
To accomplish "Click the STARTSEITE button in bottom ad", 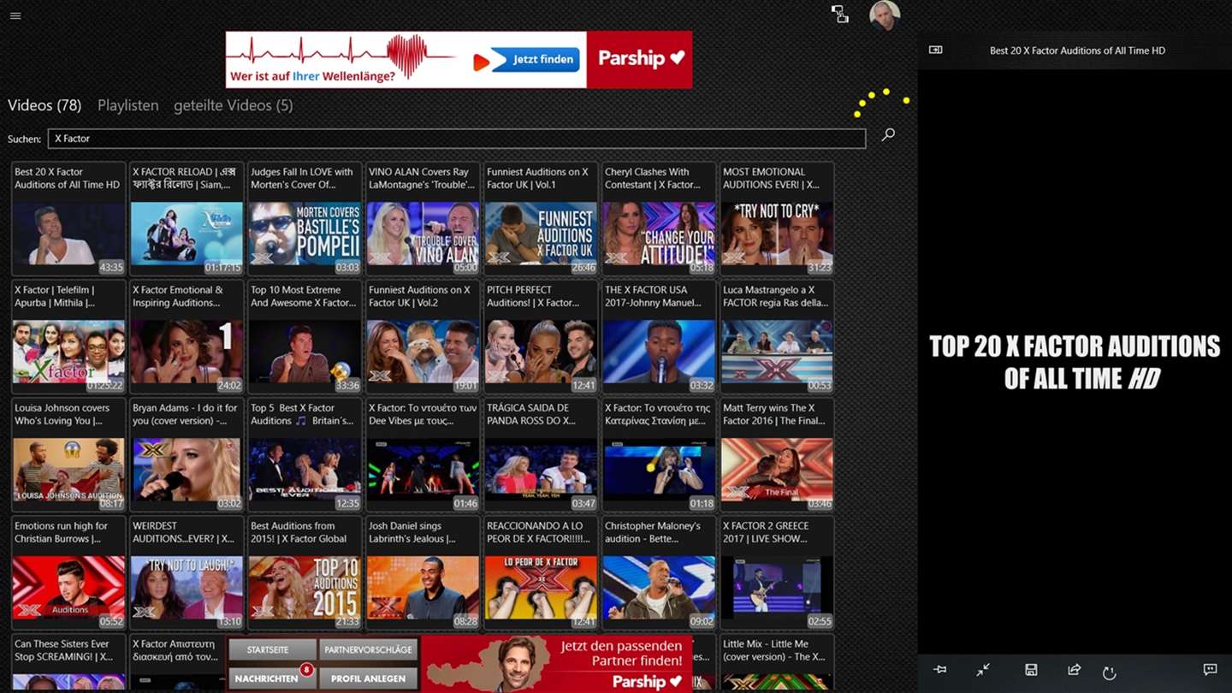I will point(272,650).
